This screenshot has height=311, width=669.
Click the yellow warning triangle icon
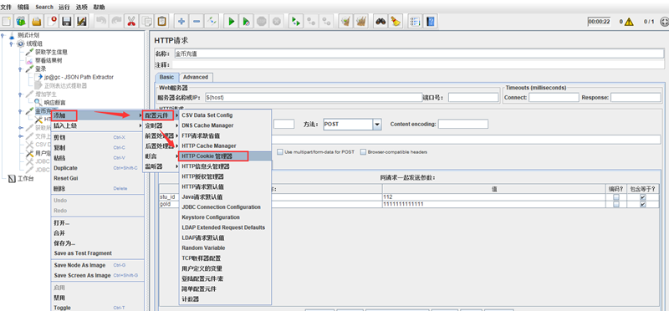pyautogui.click(x=629, y=22)
